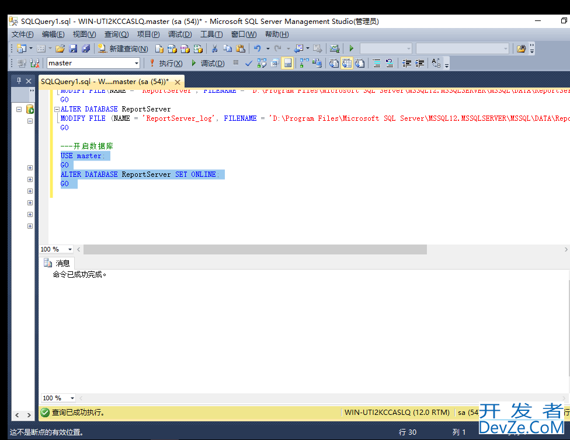Image resolution: width=570 pixels, height=440 pixels.
Task: Expand the first collapsed Object Explorer node
Action: point(30,167)
